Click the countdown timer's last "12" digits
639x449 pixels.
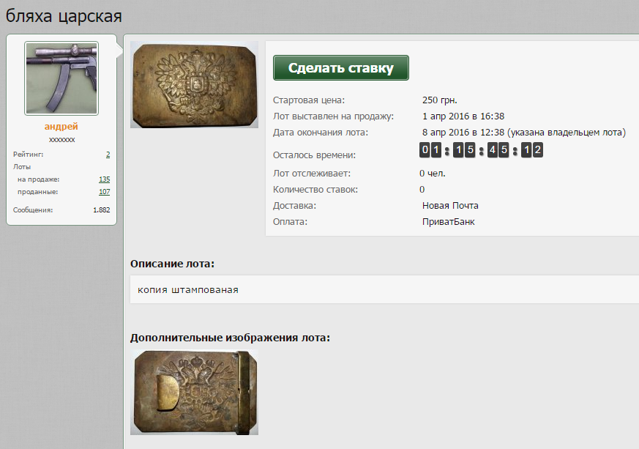pyautogui.click(x=532, y=150)
